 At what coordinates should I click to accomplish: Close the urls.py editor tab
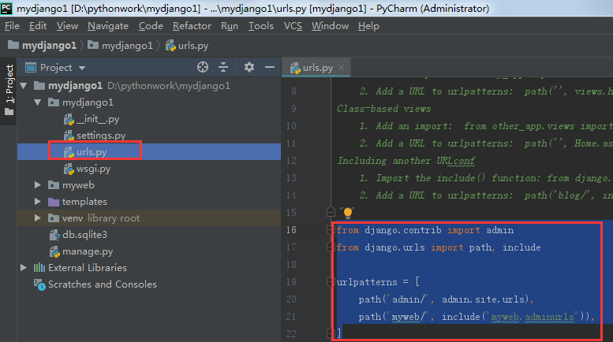pyautogui.click(x=342, y=68)
